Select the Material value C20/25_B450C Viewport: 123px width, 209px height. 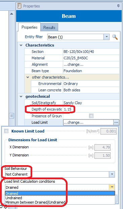pos(91,58)
